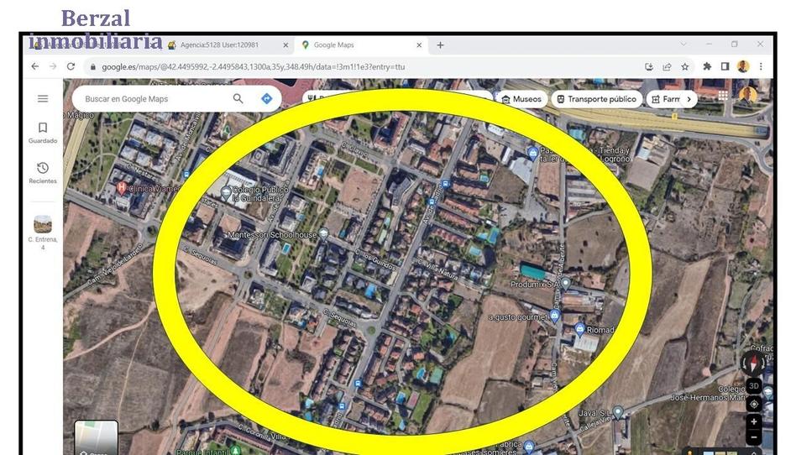Click the compass to reset orientation
Screen dimensions: 796x455
click(x=753, y=363)
